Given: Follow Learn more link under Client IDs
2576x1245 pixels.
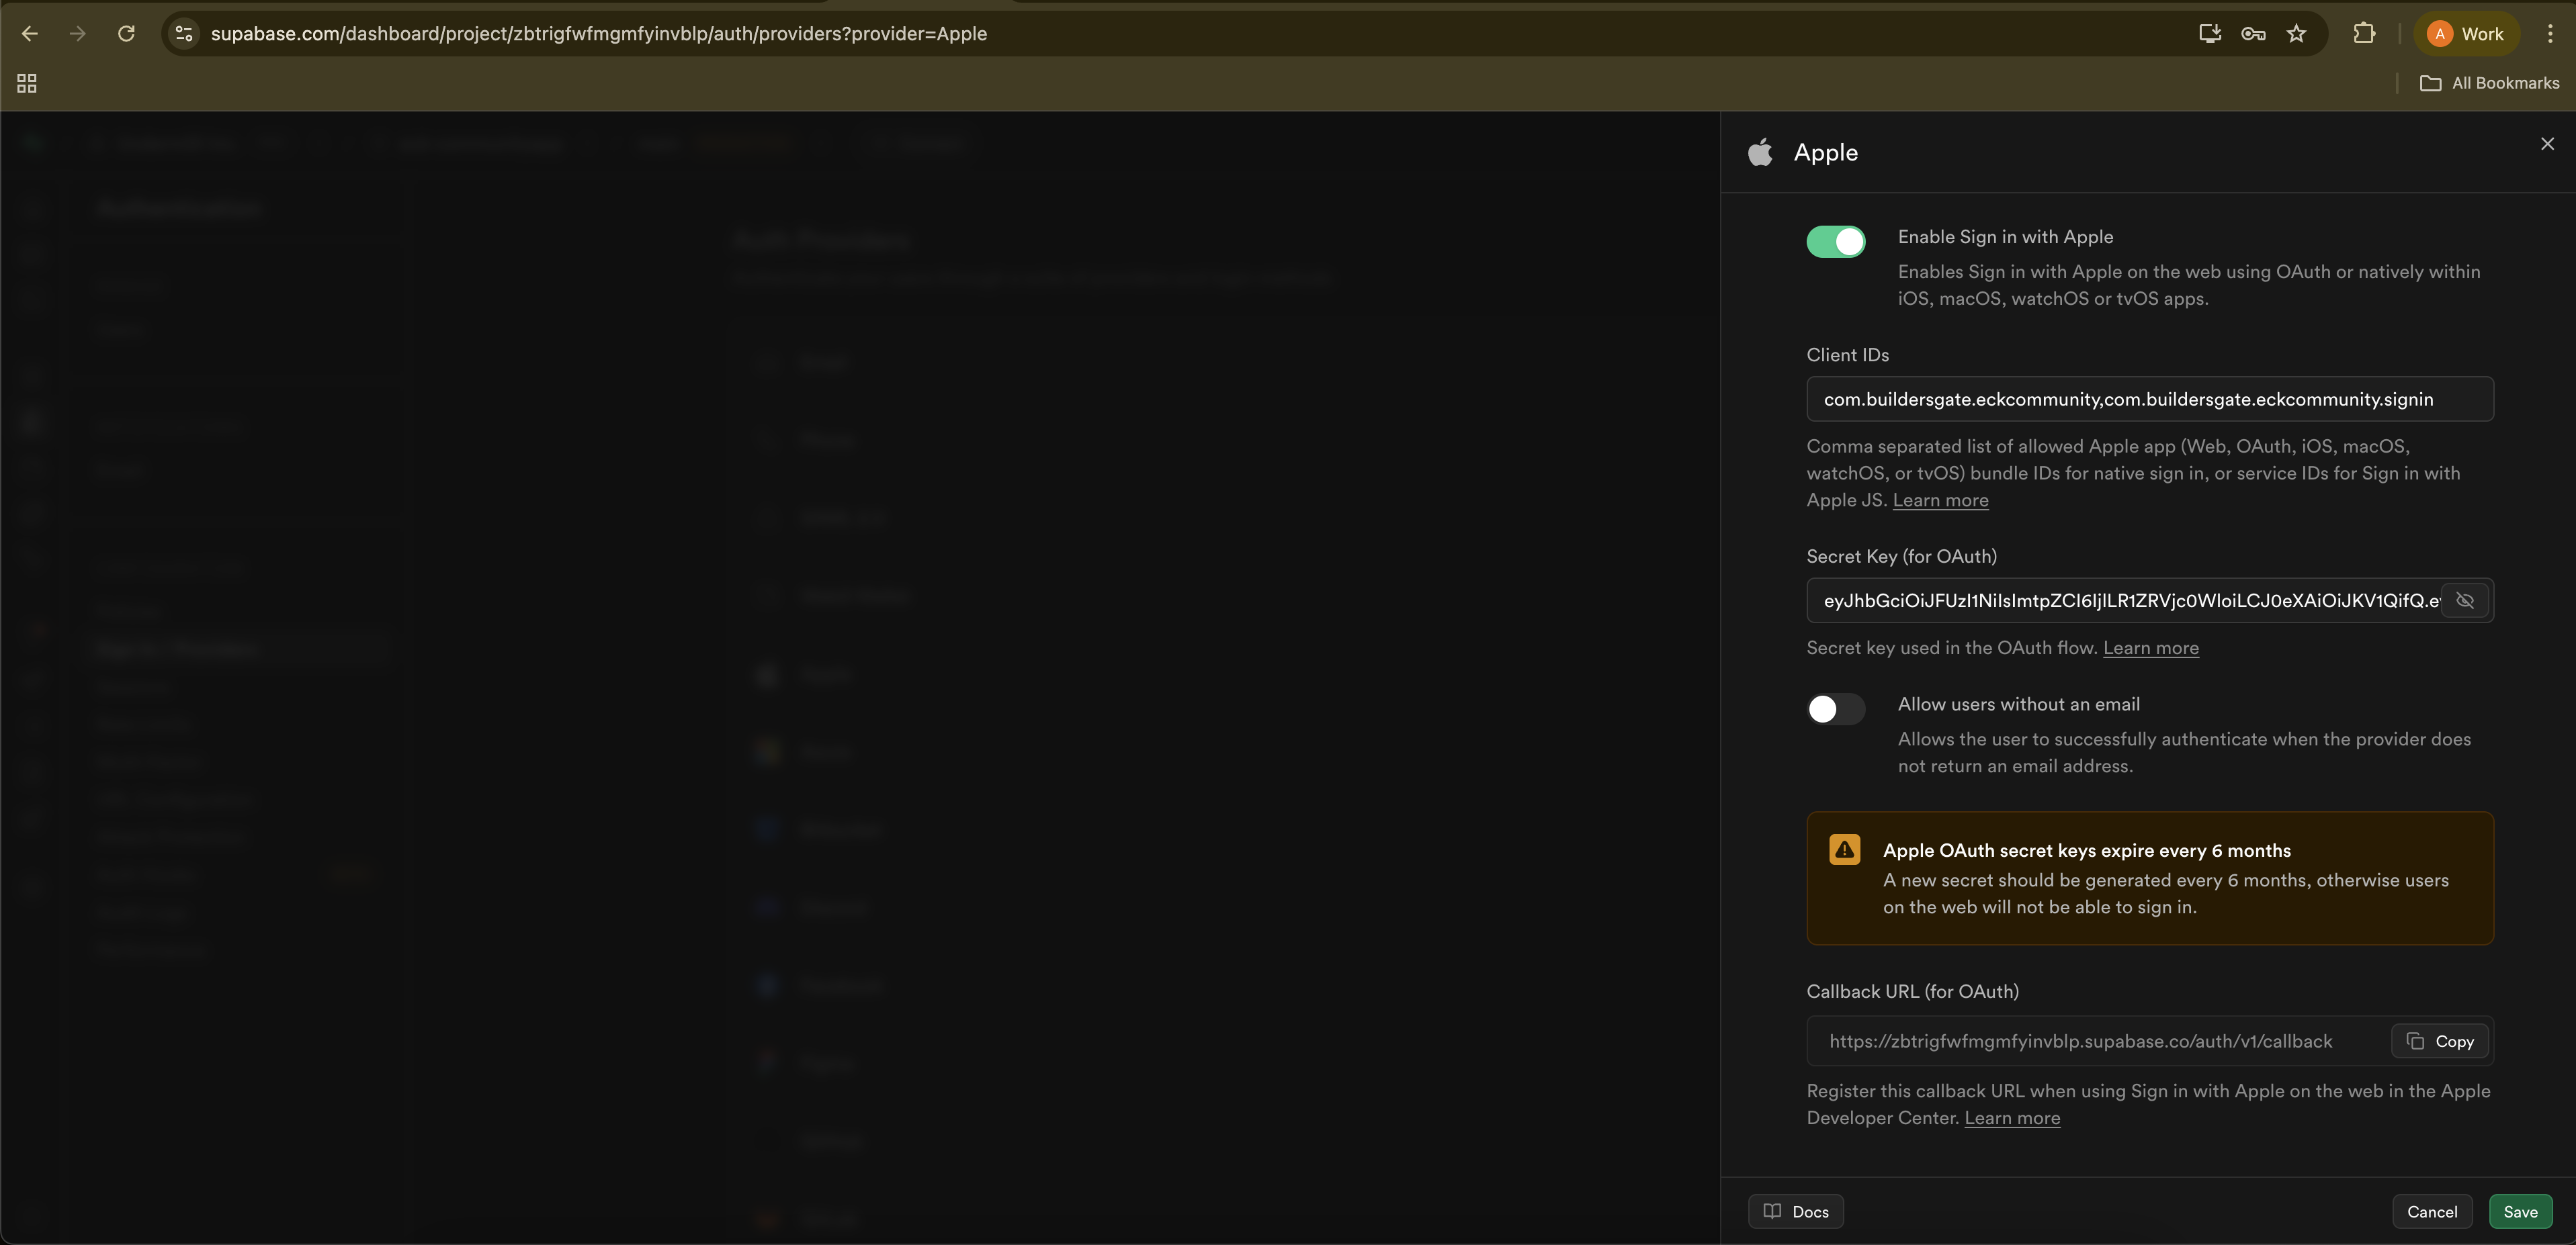Looking at the screenshot, I should pyautogui.click(x=1940, y=500).
